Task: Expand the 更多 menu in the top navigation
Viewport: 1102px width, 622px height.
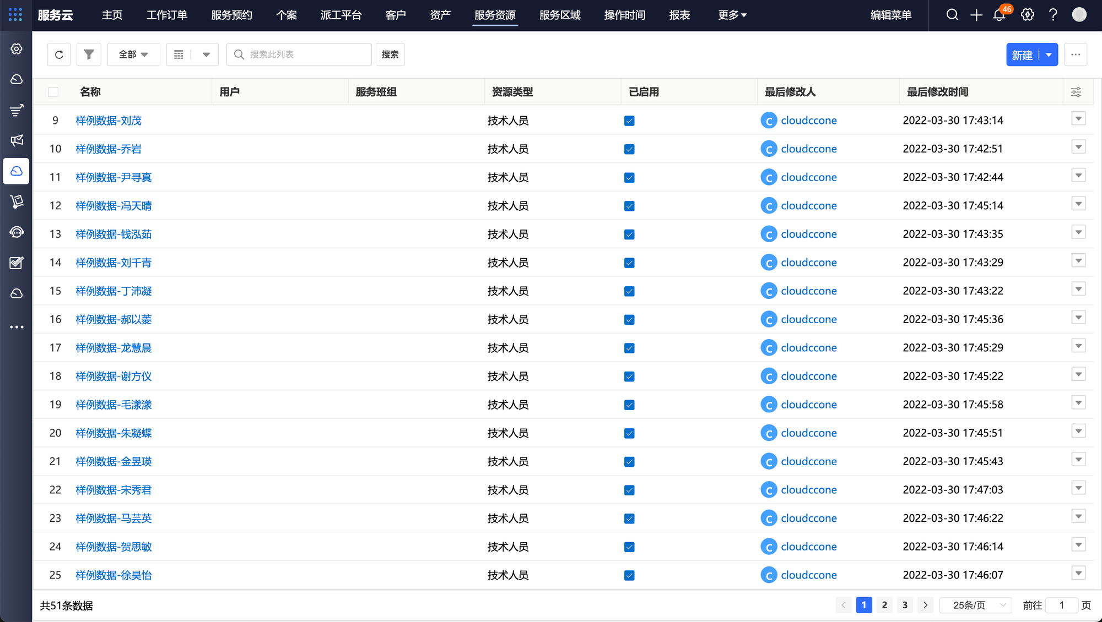Action: (732, 15)
